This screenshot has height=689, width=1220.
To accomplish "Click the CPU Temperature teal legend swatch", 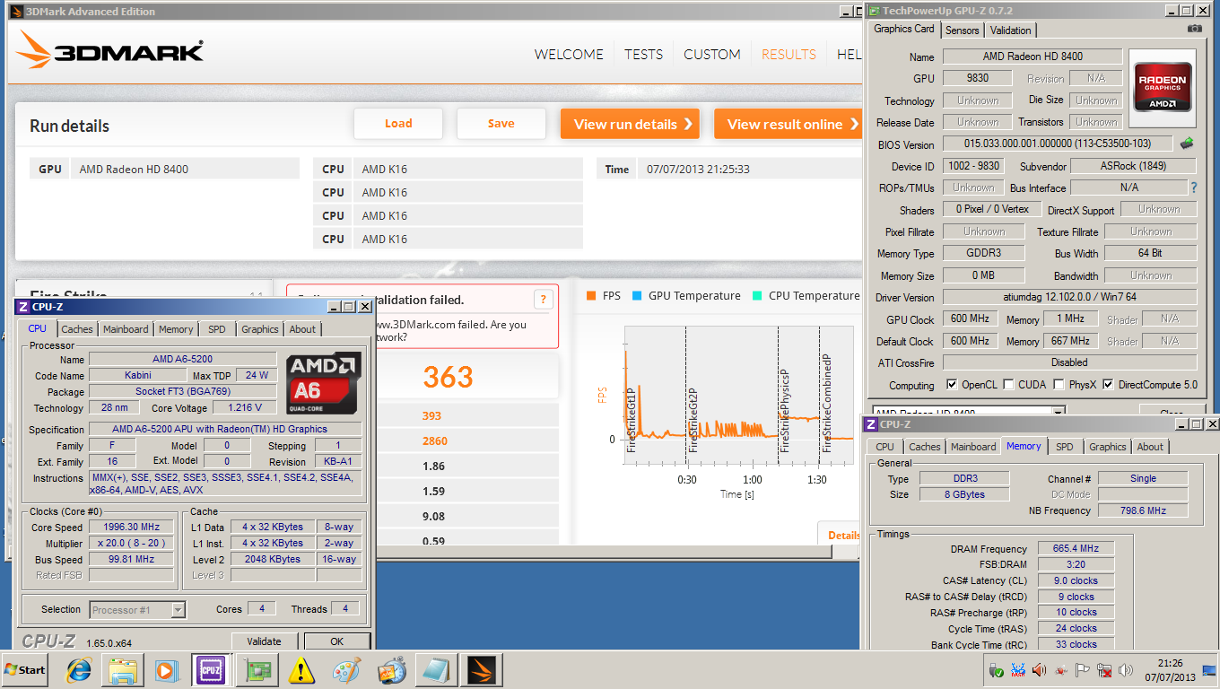I will point(757,295).
